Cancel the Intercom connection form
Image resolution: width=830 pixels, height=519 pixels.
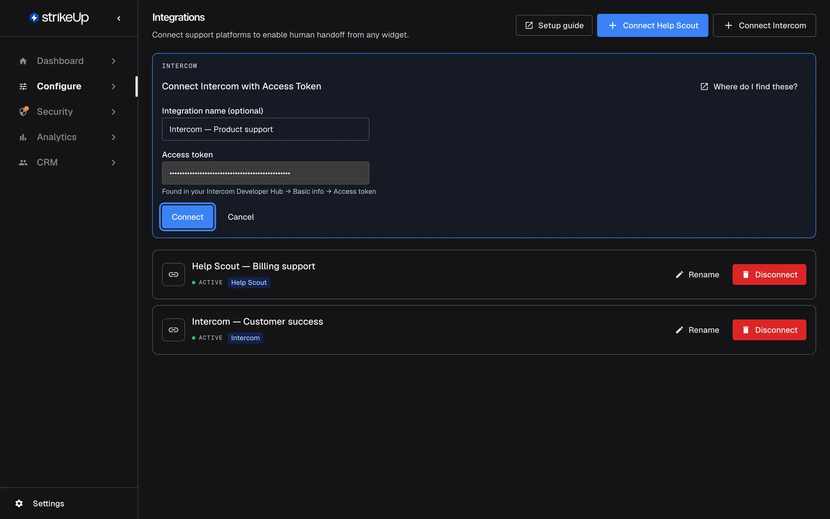click(x=241, y=217)
